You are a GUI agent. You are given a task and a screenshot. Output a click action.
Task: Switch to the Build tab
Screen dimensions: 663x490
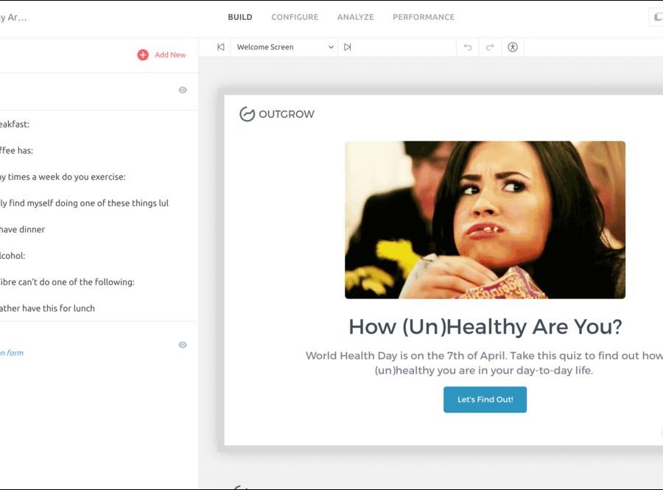pyautogui.click(x=240, y=17)
